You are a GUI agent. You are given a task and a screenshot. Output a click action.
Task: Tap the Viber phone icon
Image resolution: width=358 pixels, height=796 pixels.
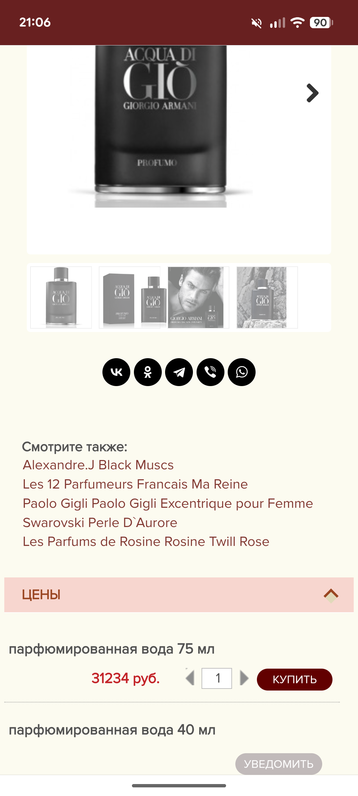[210, 372]
